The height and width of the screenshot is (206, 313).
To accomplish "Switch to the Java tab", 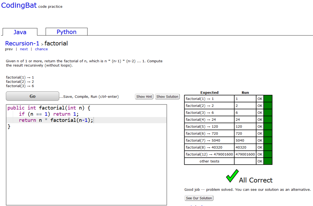I will 20,32.
